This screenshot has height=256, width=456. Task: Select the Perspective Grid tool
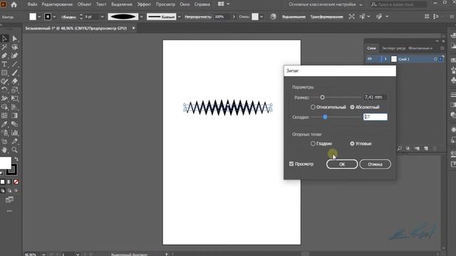(x=14, y=107)
